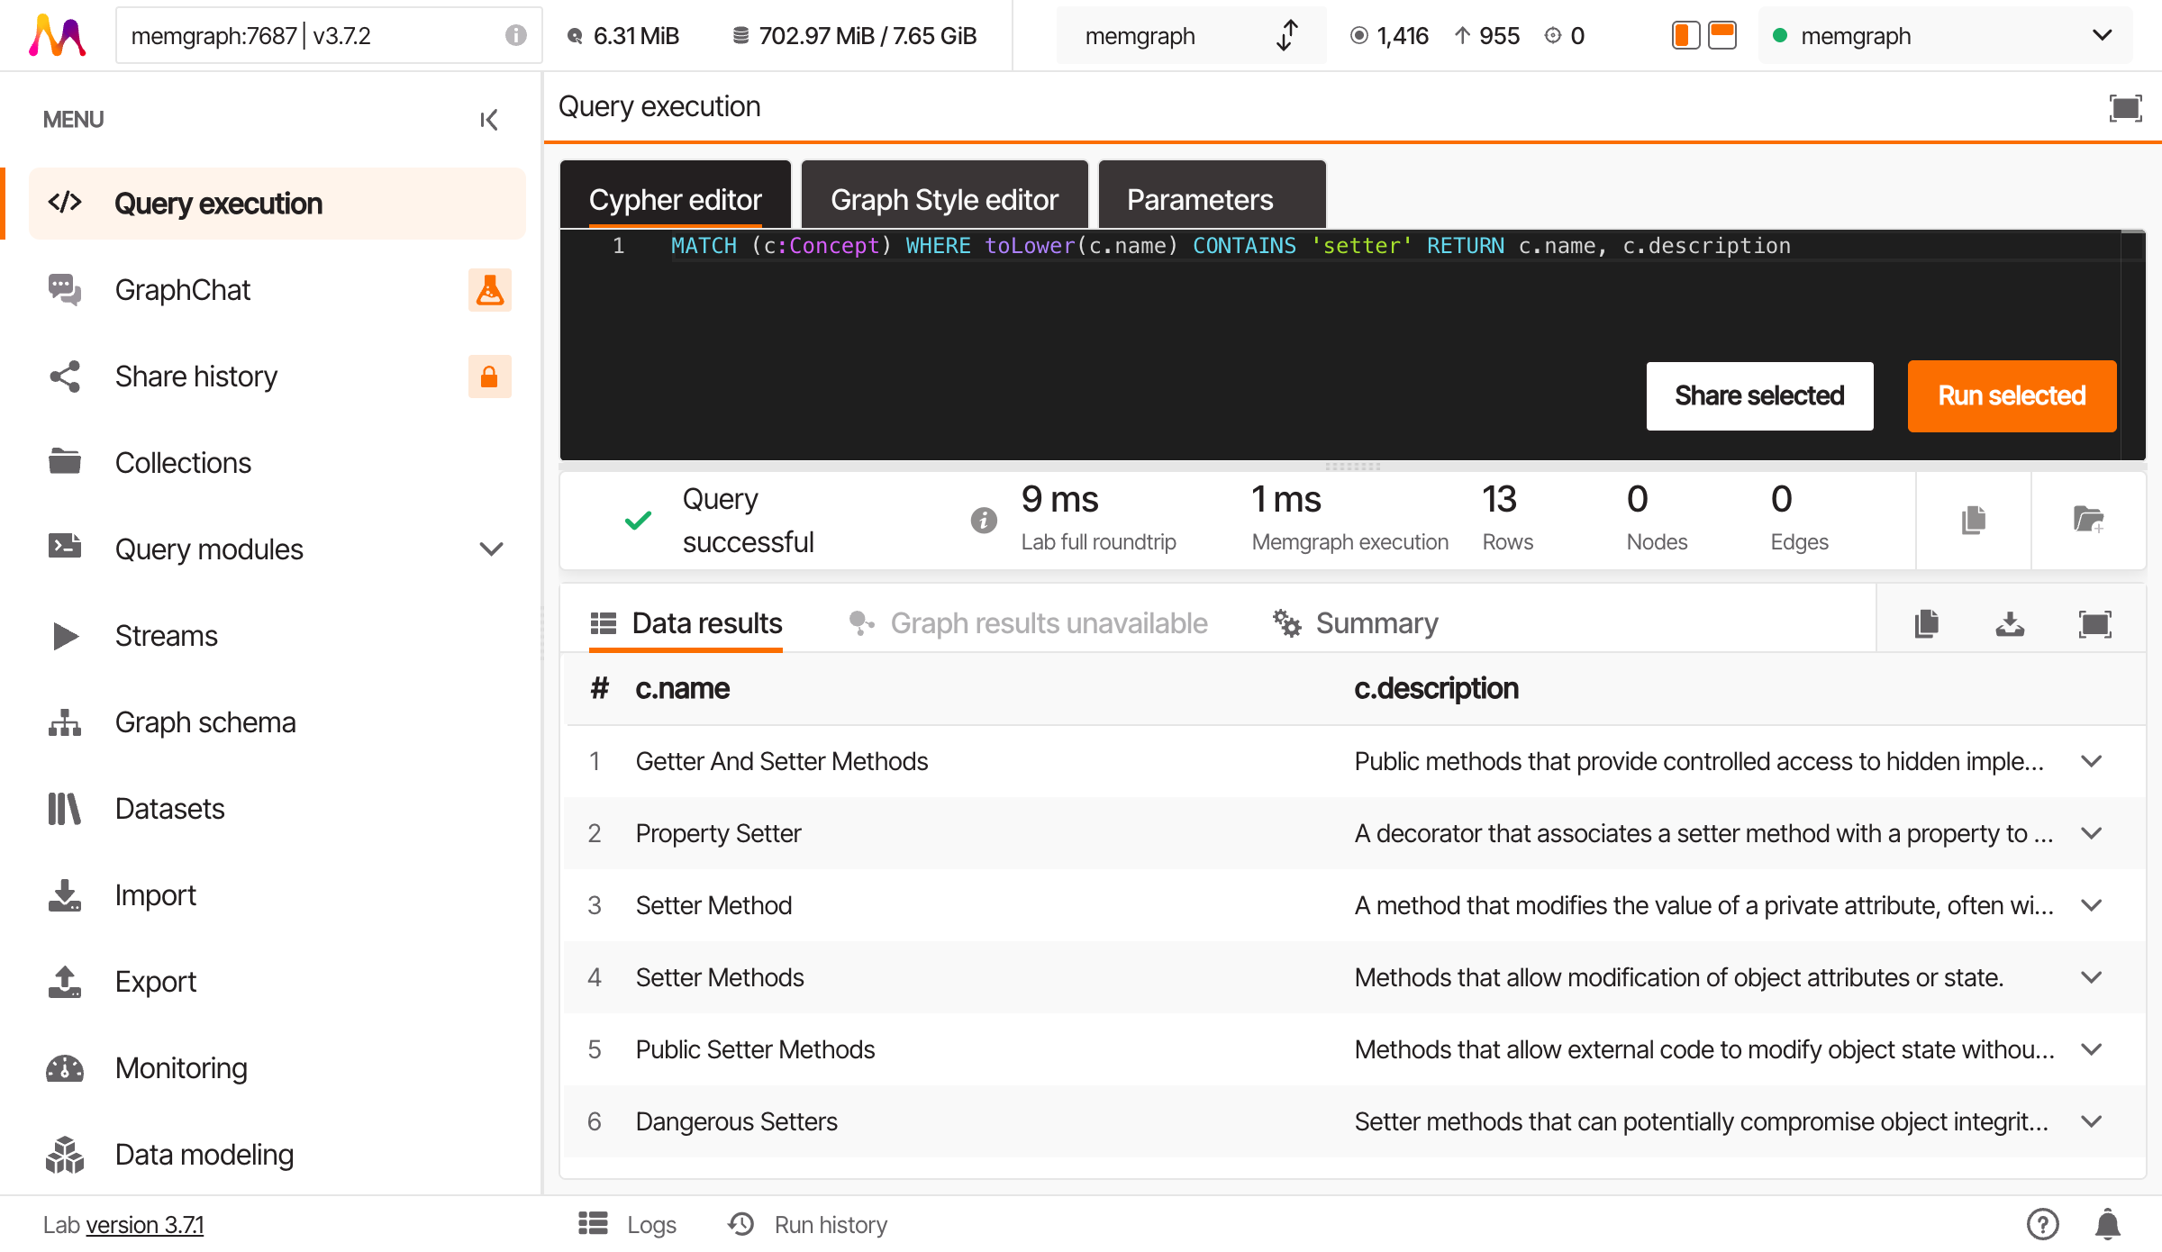Image resolution: width=2162 pixels, height=1252 pixels.
Task: Open notifications via the bell icon
Action: (x=2107, y=1224)
